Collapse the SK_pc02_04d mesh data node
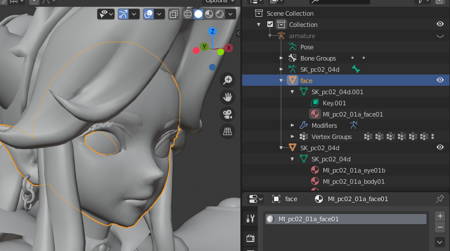 click(293, 159)
